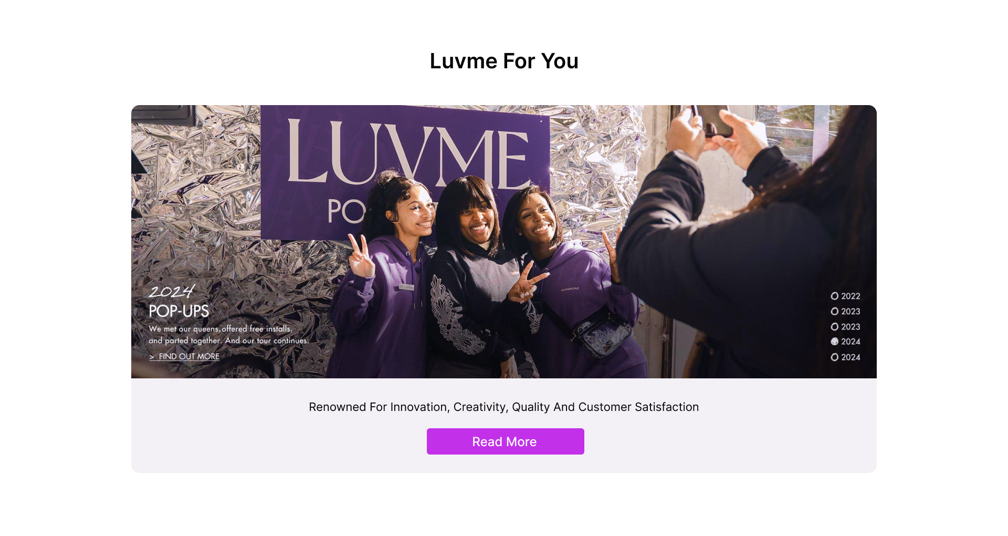This screenshot has height=536, width=1008.
Task: Click the "We met our queens" description
Action: tap(228, 335)
